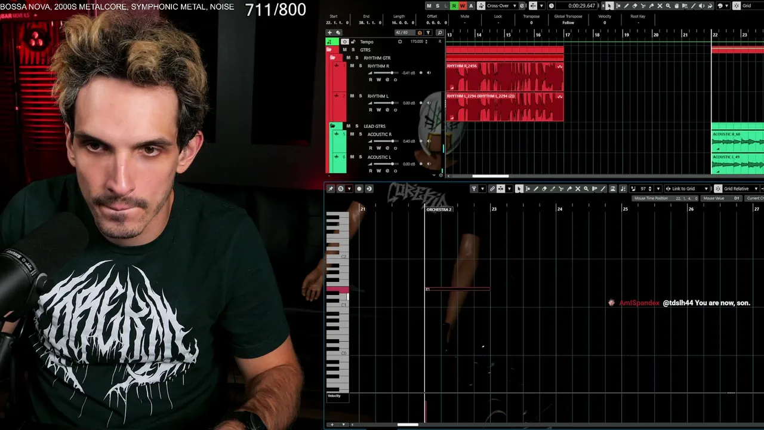764x430 pixels.
Task: Click the key editor Object Selection arrow tool
Action: pyautogui.click(x=519, y=189)
